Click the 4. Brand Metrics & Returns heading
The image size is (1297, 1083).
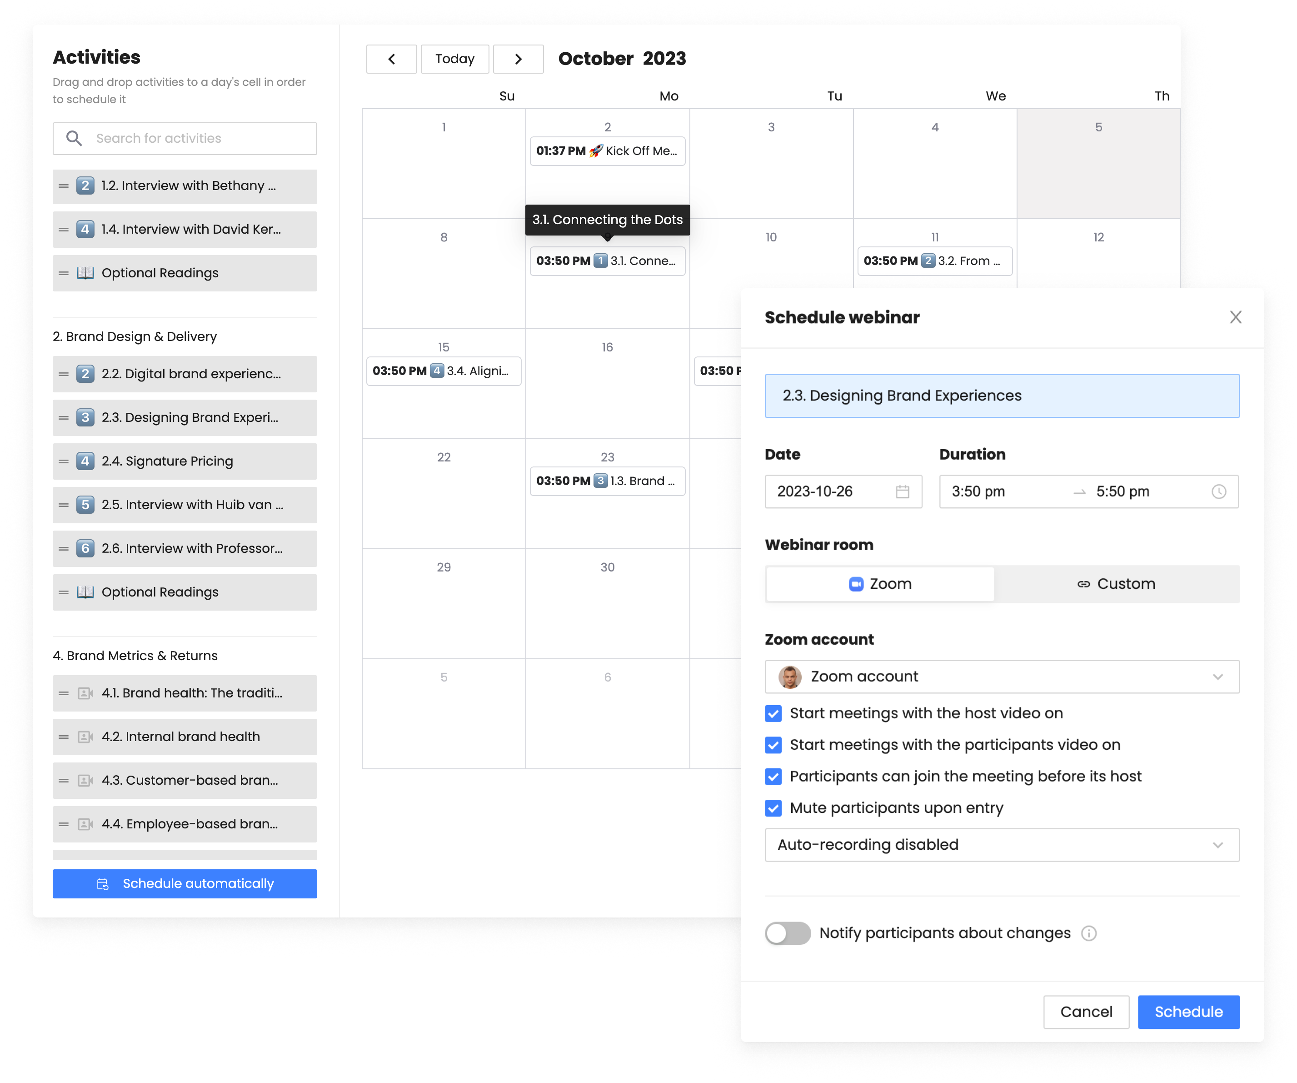[x=135, y=656]
